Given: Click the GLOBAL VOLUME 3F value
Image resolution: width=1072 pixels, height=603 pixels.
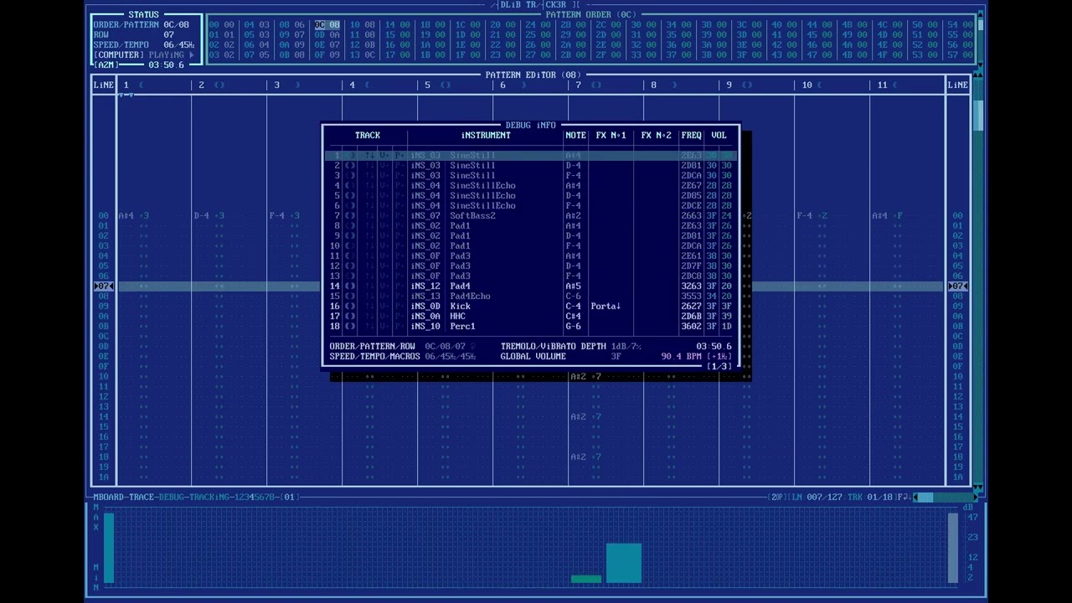Looking at the screenshot, I should pos(616,357).
